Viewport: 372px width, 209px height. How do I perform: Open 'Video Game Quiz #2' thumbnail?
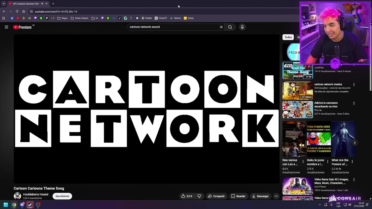(298, 186)
